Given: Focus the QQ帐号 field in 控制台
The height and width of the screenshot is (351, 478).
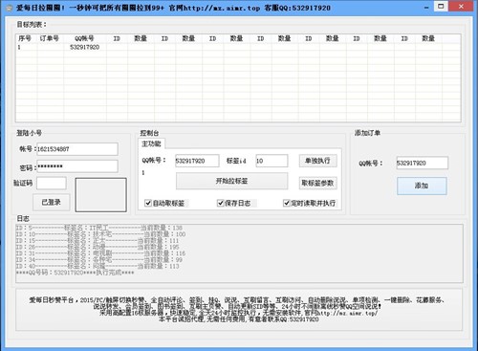Looking at the screenshot, I should (x=197, y=161).
